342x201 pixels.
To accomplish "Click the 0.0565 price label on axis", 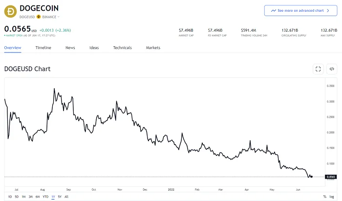I will pos(331,177).
